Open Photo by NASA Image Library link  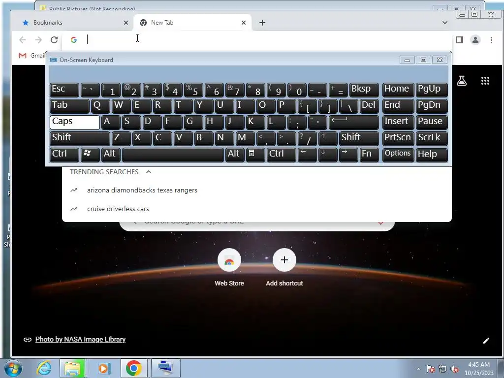(80, 340)
